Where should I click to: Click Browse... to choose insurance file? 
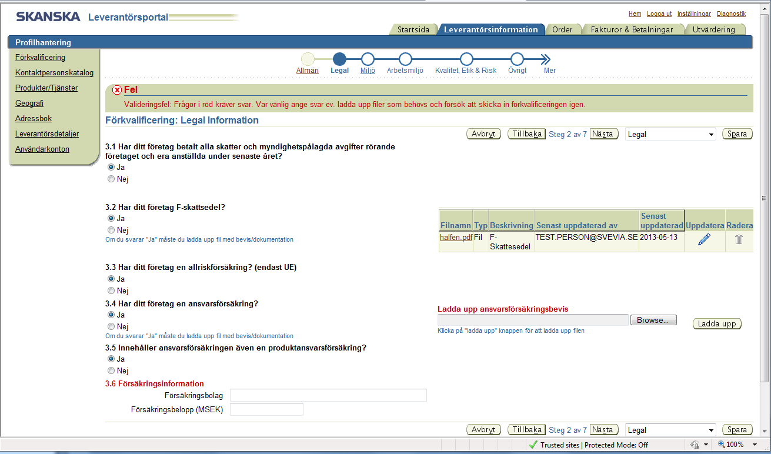(x=653, y=321)
